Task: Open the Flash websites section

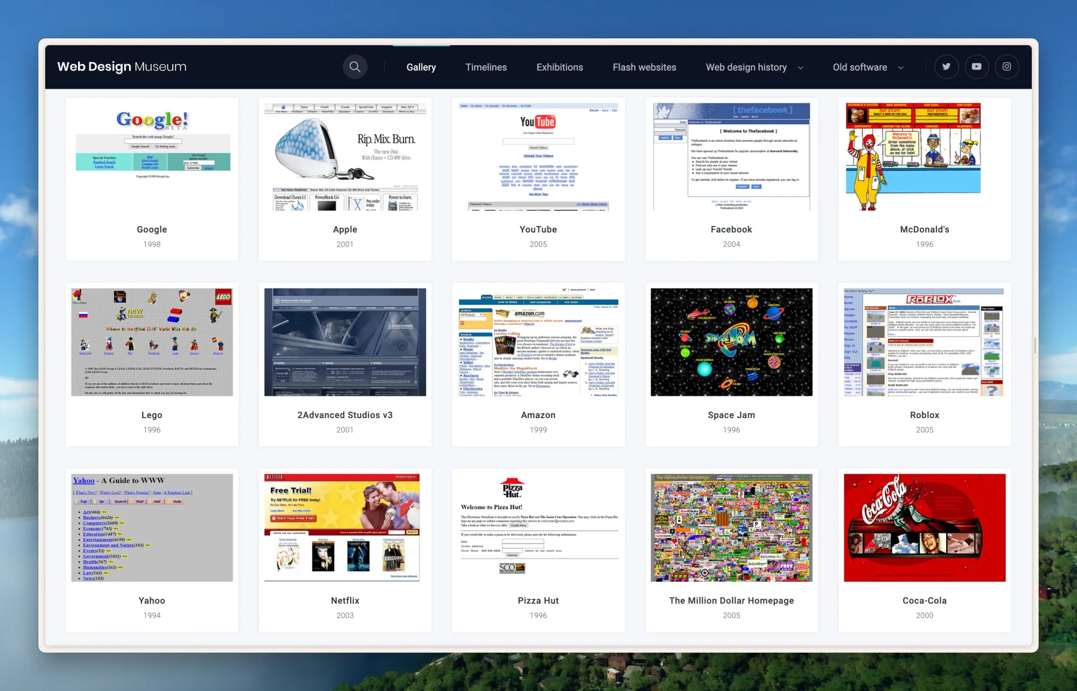Action: [644, 67]
